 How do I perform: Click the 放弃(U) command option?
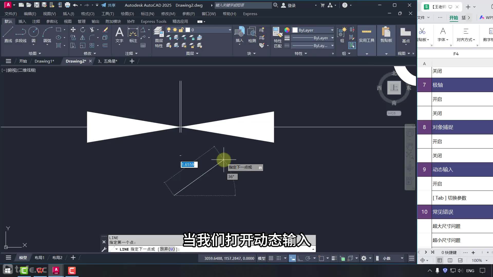pyautogui.click(x=167, y=249)
